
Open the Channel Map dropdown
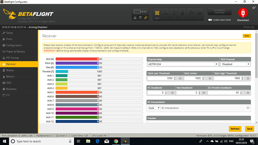(x=183, y=64)
